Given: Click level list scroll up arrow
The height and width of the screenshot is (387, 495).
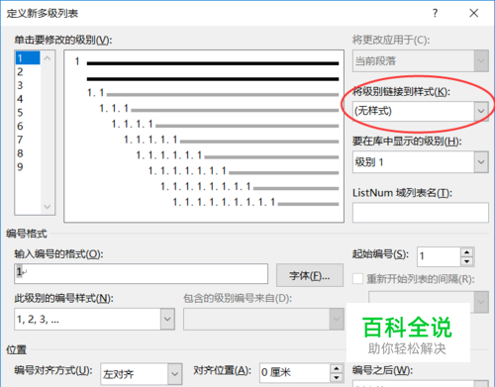Looking at the screenshot, I should click(48, 58).
